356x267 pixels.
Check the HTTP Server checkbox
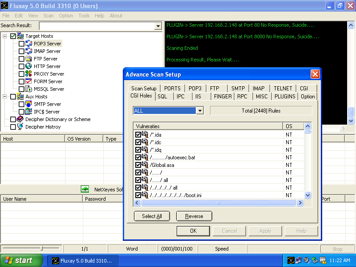pyautogui.click(x=21, y=66)
